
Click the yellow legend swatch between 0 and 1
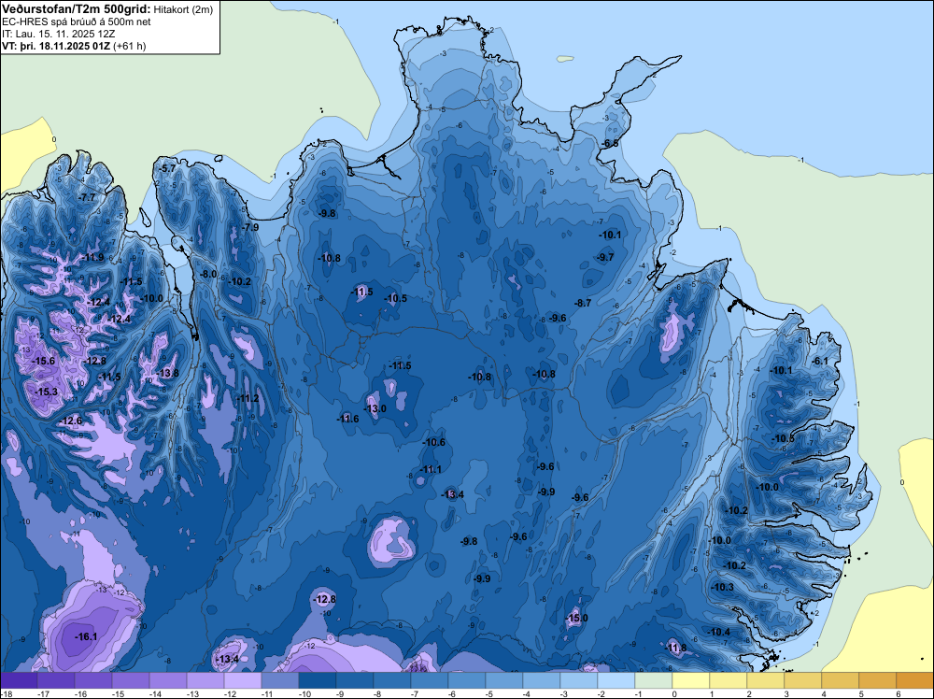690,680
